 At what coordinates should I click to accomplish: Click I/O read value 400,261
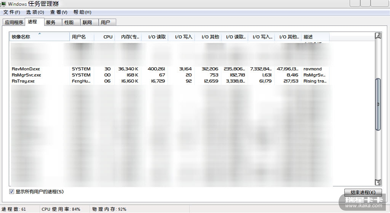[x=156, y=69]
